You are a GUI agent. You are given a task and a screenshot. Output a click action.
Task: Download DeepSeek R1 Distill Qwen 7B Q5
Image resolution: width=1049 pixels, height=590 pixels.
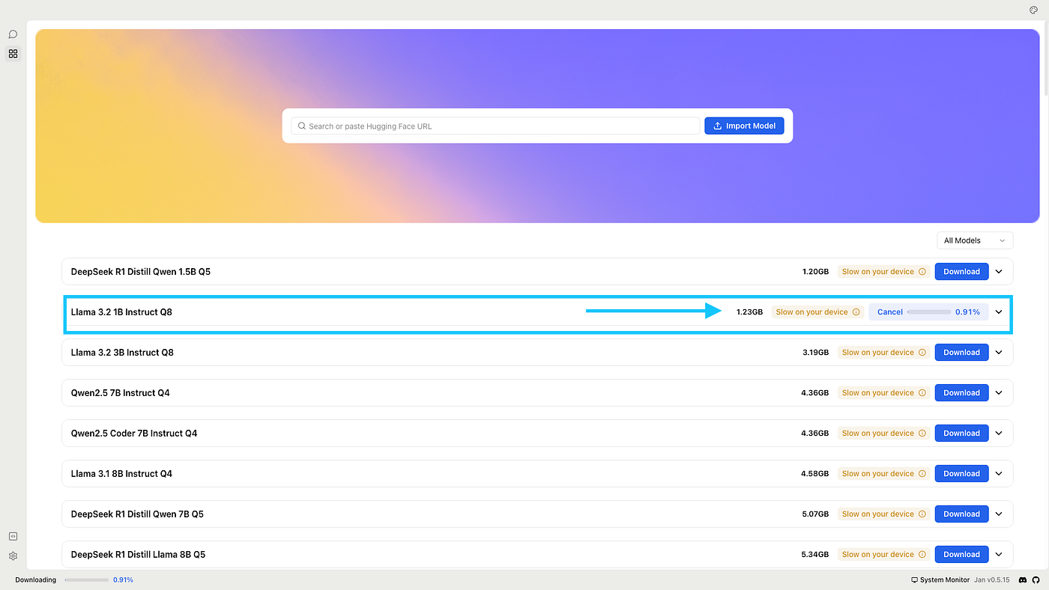(961, 514)
